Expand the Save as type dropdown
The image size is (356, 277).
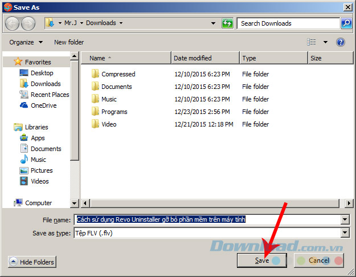[x=345, y=233]
